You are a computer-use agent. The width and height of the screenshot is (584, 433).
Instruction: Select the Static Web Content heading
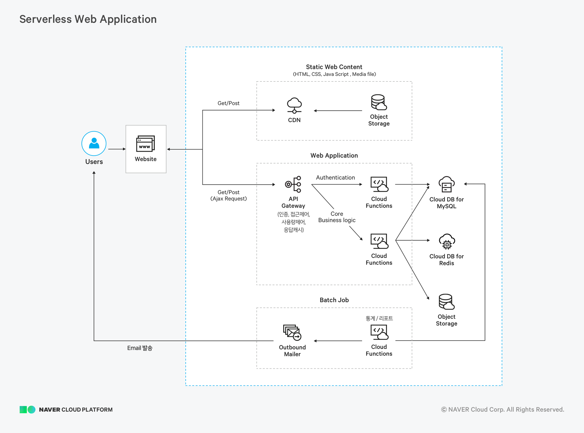coord(334,67)
